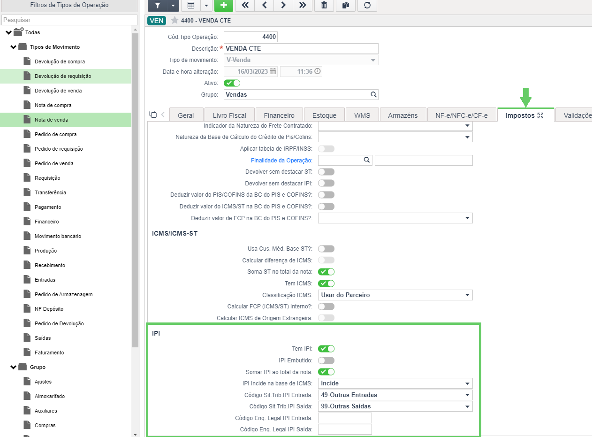
Task: Toggle Devolver sem destacar IPI
Action: click(x=326, y=183)
